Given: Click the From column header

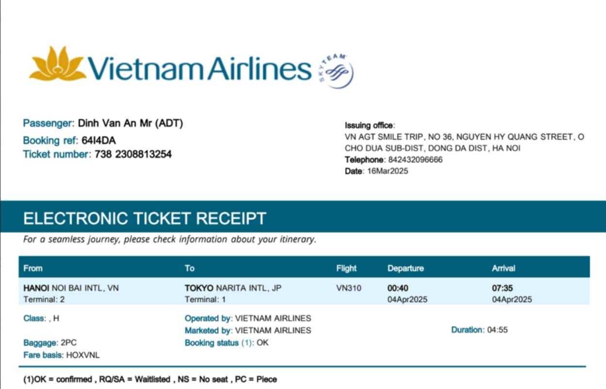Looking at the screenshot, I should click(x=33, y=268).
